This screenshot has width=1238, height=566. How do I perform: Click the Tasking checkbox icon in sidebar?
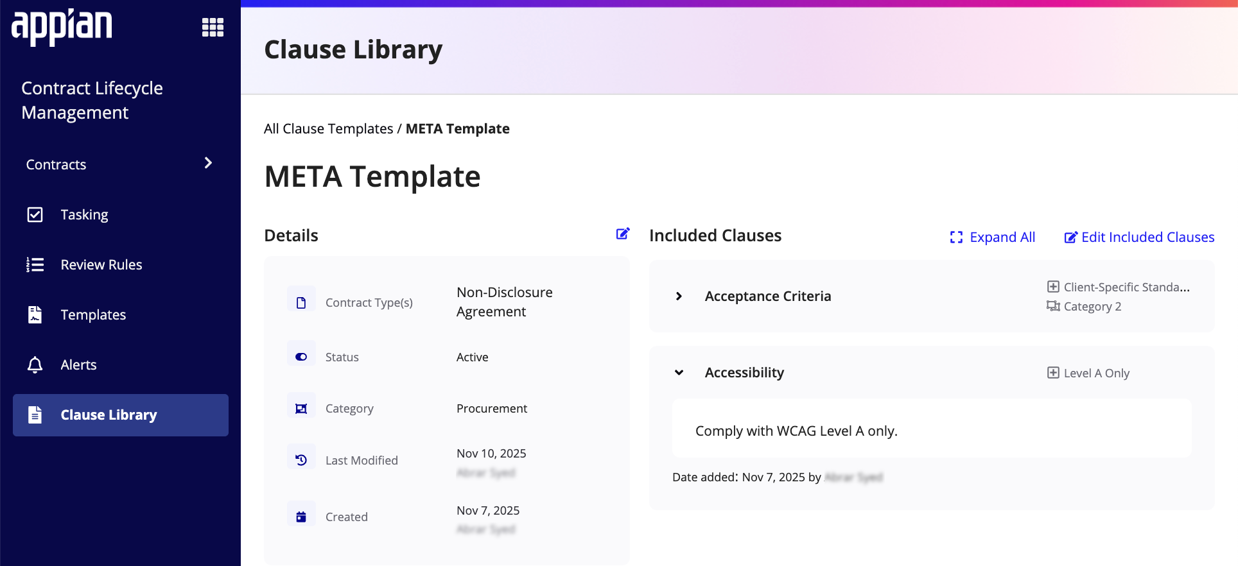(35, 214)
